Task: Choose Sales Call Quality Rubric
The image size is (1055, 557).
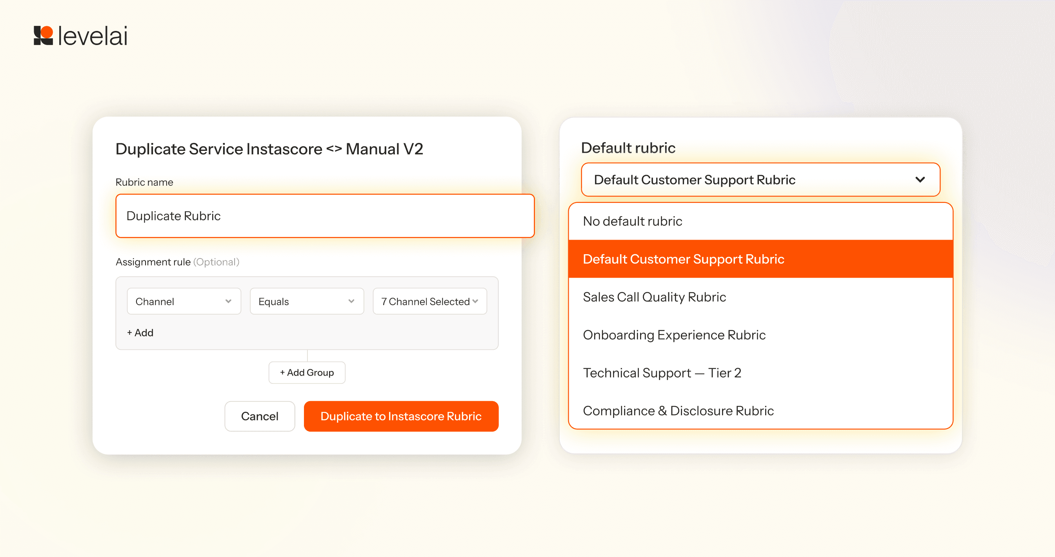Action: (x=760, y=297)
